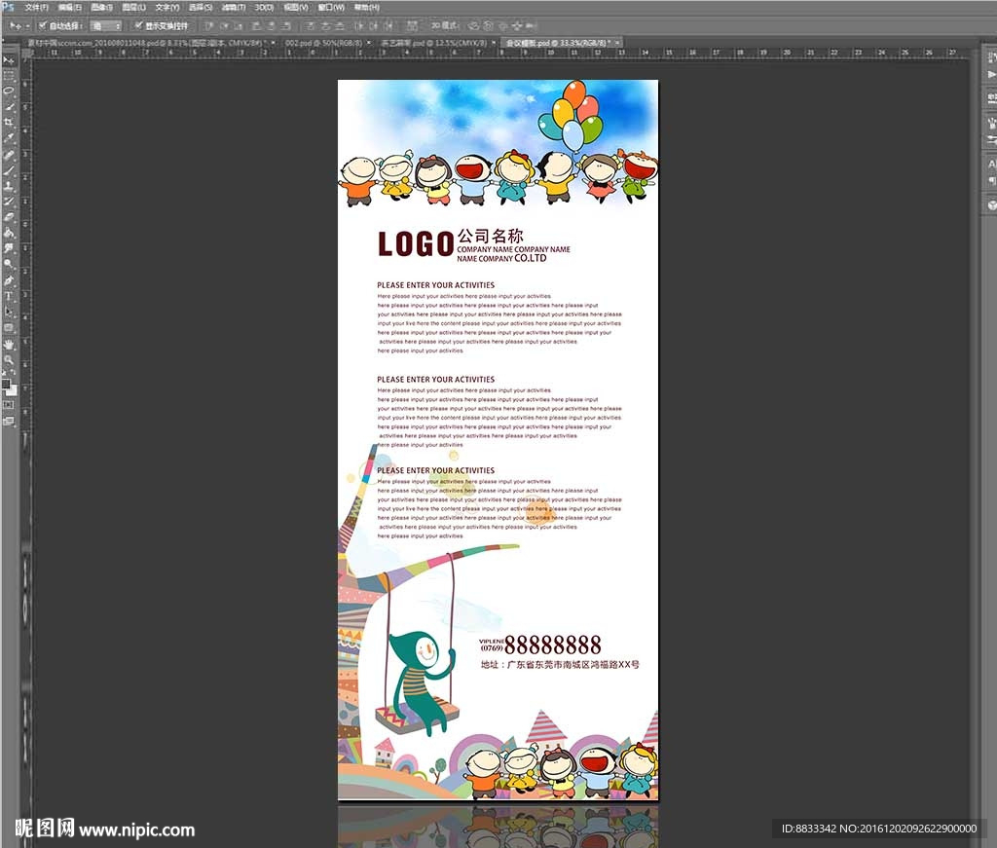The height and width of the screenshot is (848, 997).
Task: Select the Zoom tool
Action: [x=9, y=359]
